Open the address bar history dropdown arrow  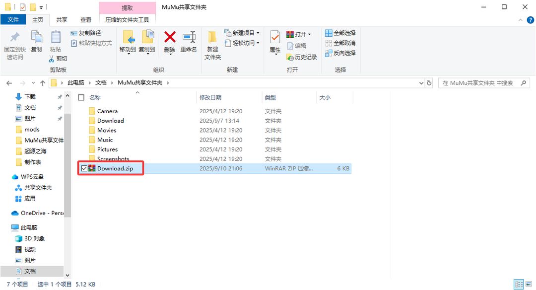[x=421, y=83]
